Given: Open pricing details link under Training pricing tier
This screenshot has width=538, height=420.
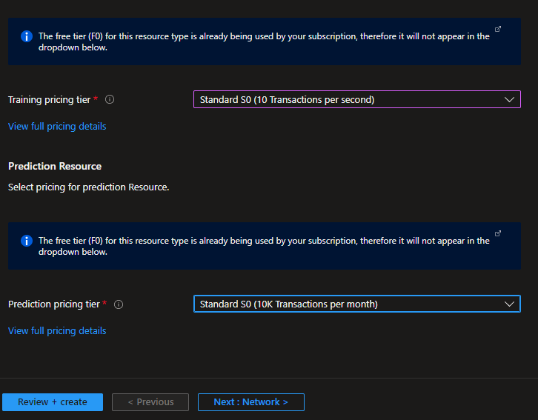Looking at the screenshot, I should [x=57, y=127].
